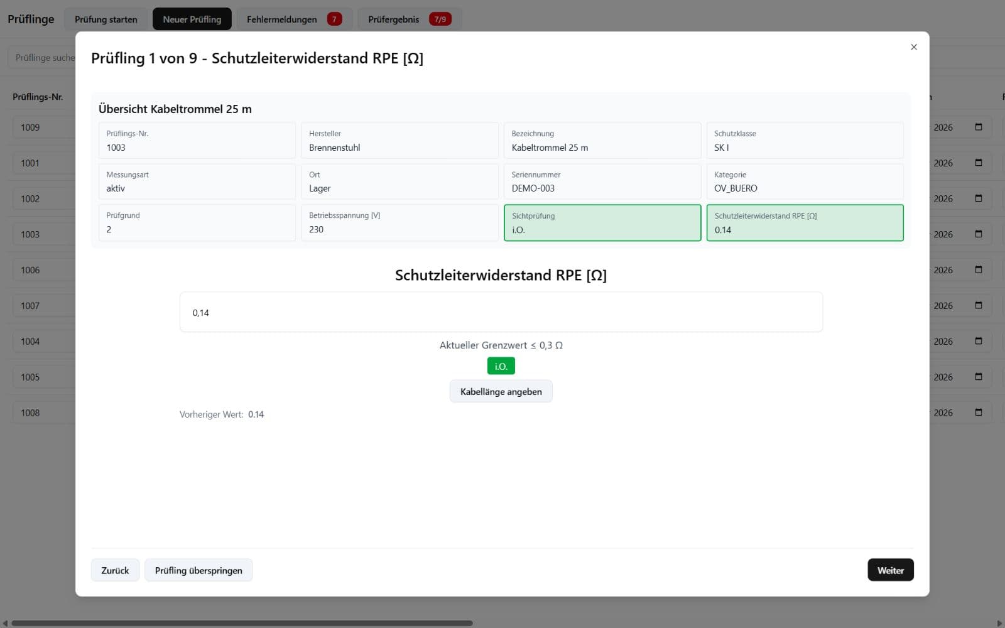
Task: Open the Fehlermeldungen tab
Action: (x=294, y=19)
